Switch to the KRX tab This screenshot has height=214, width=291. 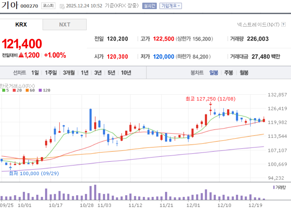(21, 24)
